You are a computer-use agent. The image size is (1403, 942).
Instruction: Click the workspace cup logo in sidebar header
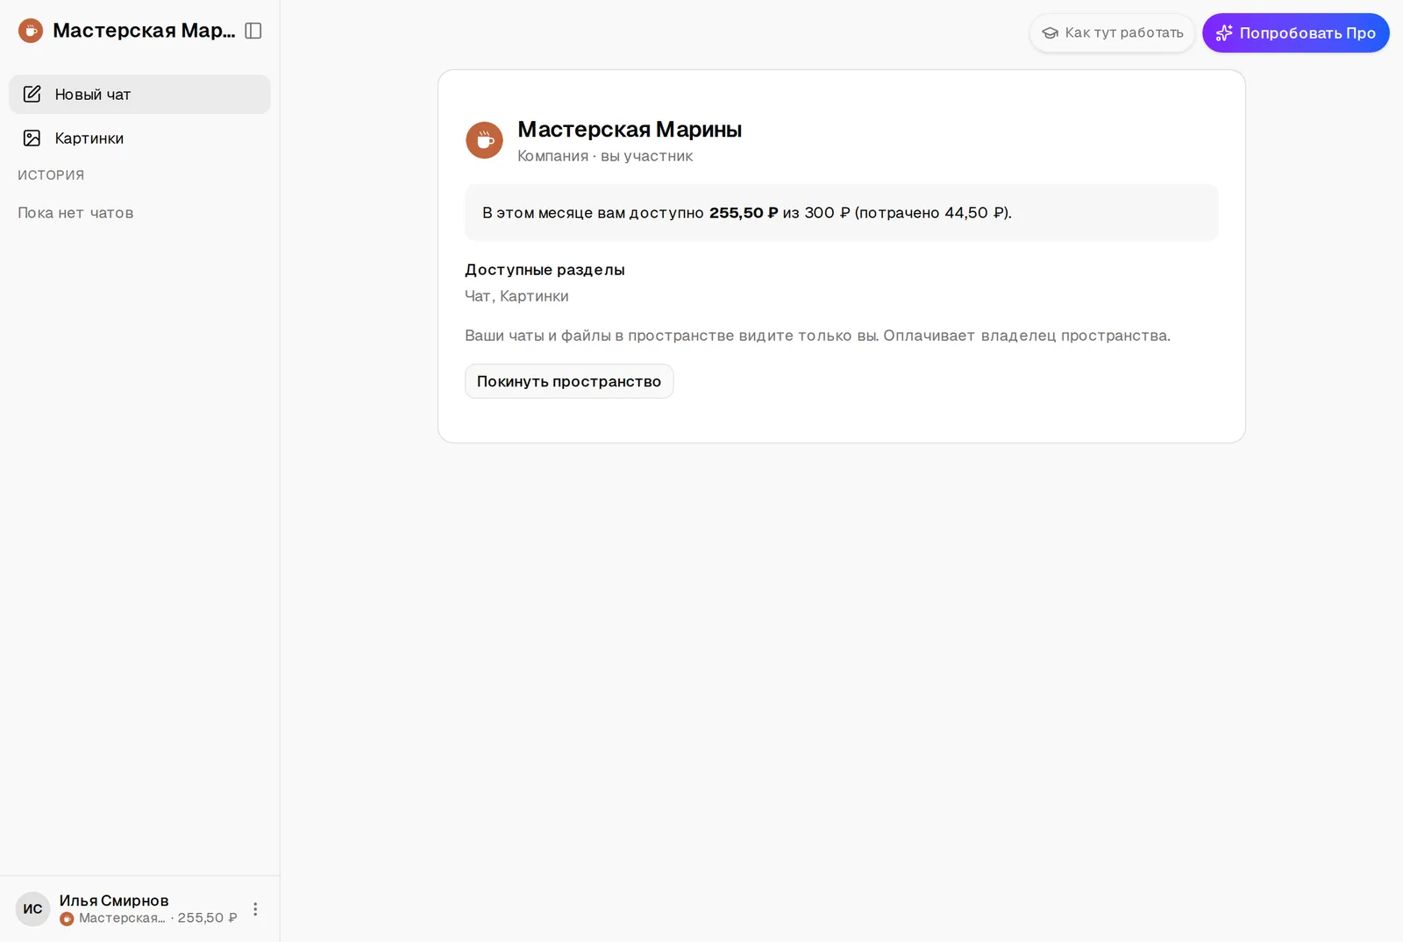pyautogui.click(x=31, y=31)
